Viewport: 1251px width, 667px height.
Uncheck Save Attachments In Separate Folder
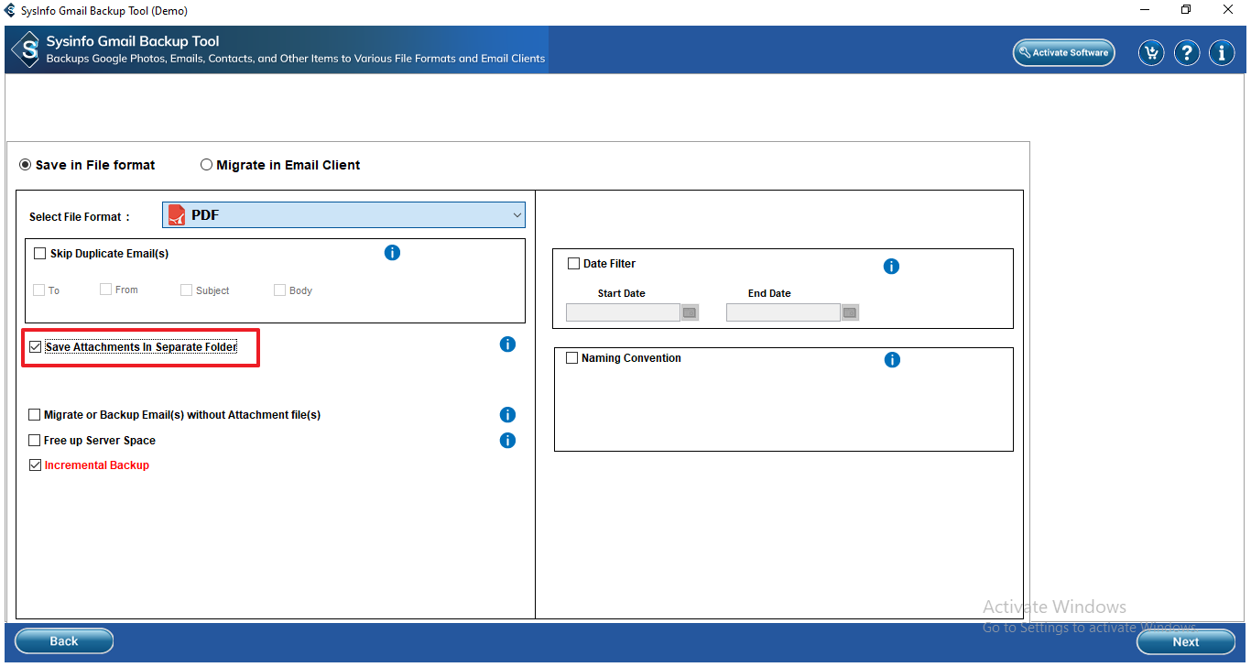pyautogui.click(x=36, y=347)
